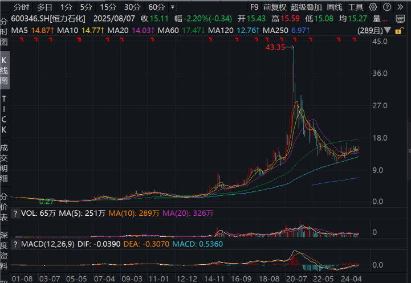Click the MA20 14.03 indicator label

[131, 30]
